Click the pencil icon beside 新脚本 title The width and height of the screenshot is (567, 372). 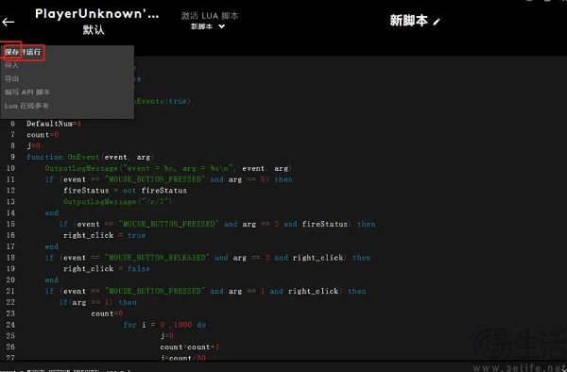click(x=437, y=22)
